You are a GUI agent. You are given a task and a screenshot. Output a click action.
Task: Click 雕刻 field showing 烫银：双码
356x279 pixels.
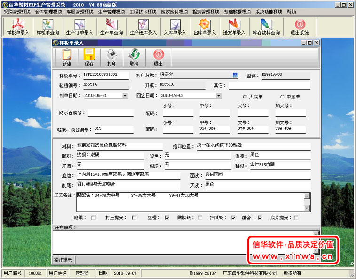pos(111,156)
